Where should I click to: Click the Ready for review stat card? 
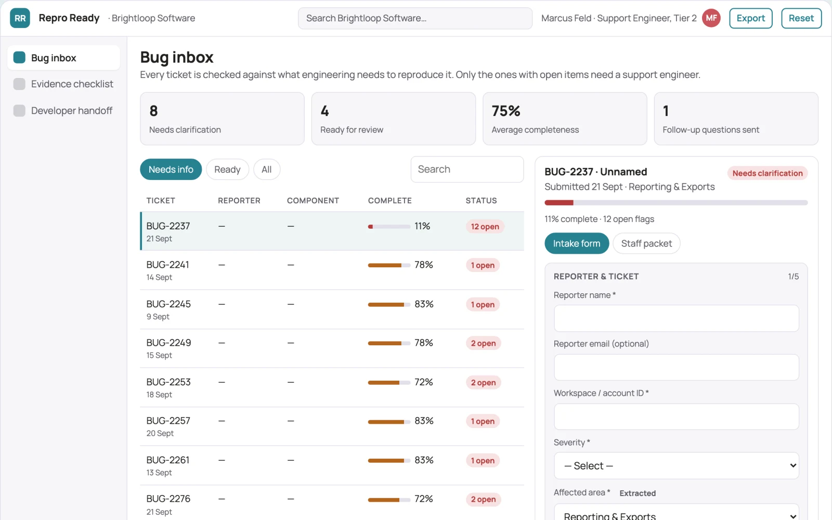(x=393, y=119)
